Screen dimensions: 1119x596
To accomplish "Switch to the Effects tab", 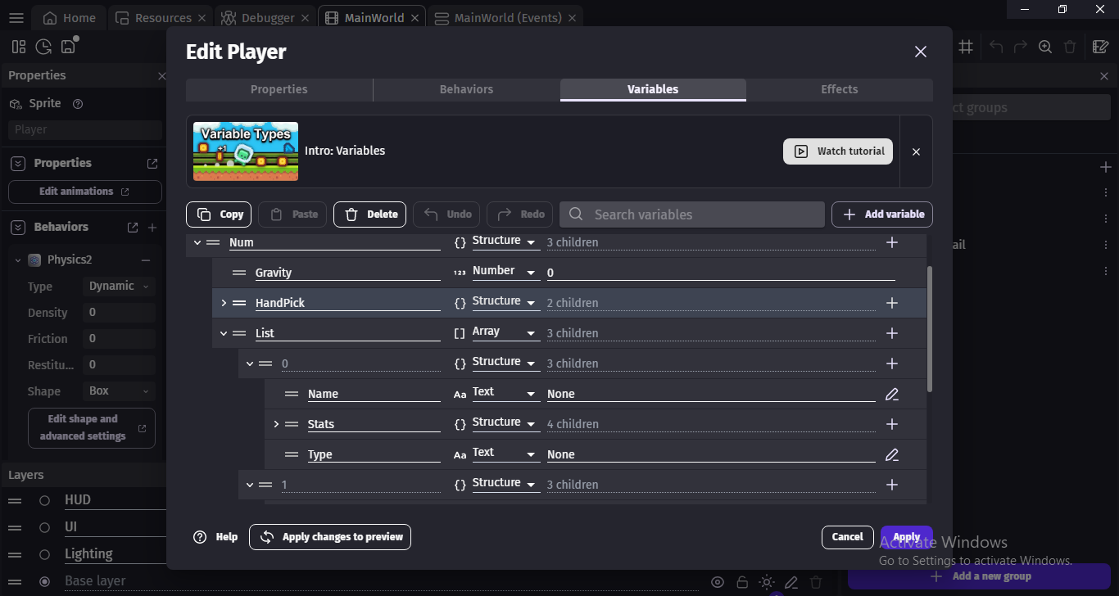I will [839, 89].
